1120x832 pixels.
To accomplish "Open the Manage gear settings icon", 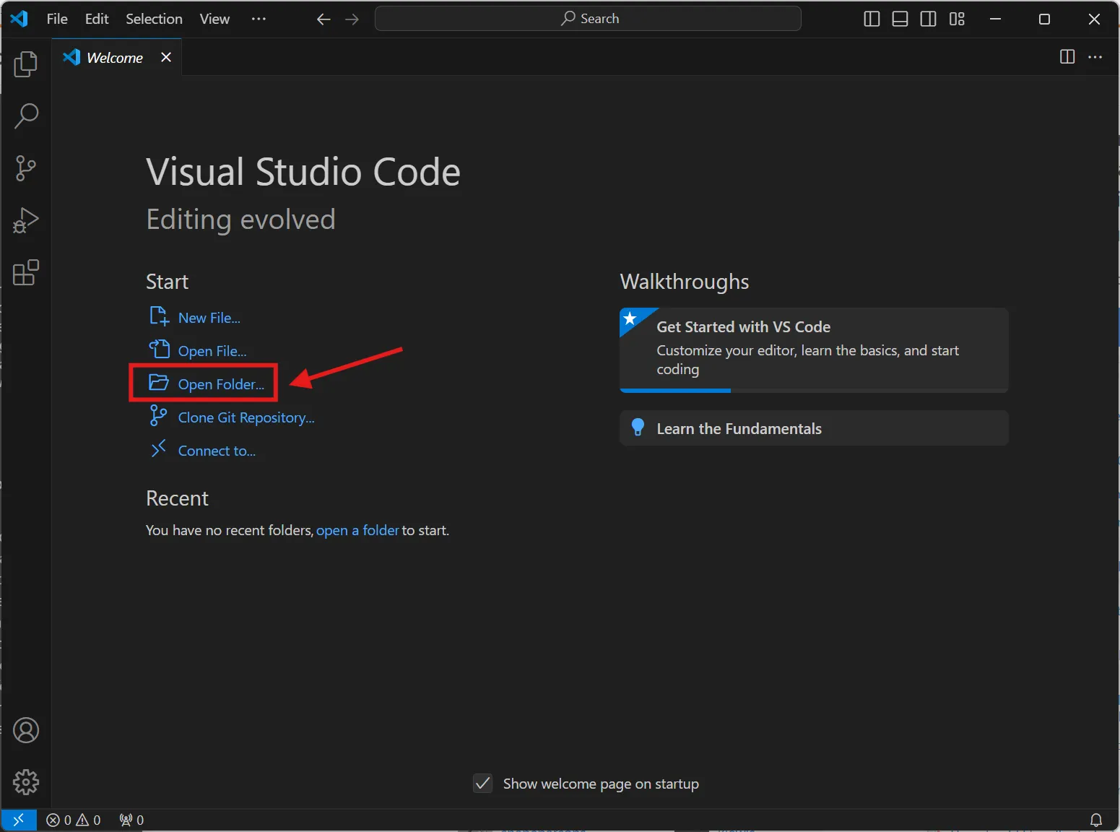I will [26, 782].
